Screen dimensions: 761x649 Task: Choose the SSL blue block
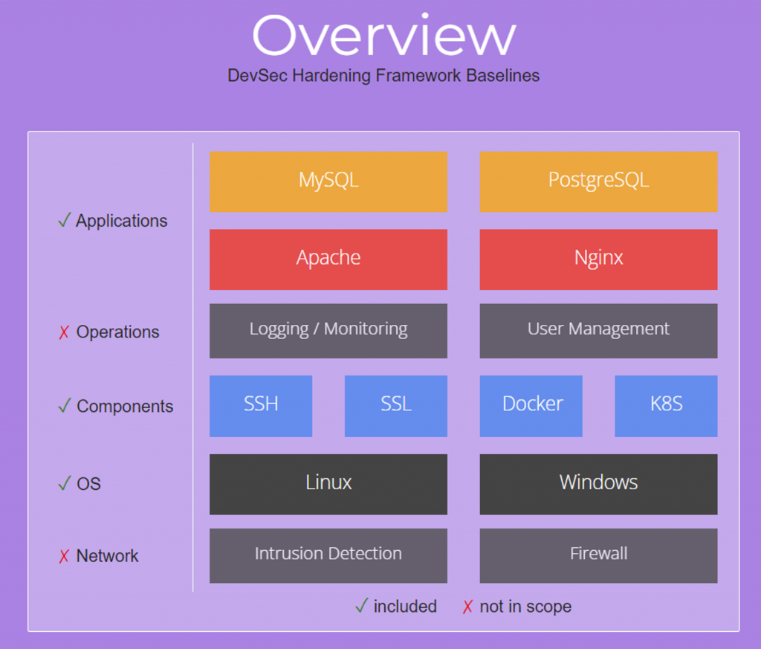(395, 406)
